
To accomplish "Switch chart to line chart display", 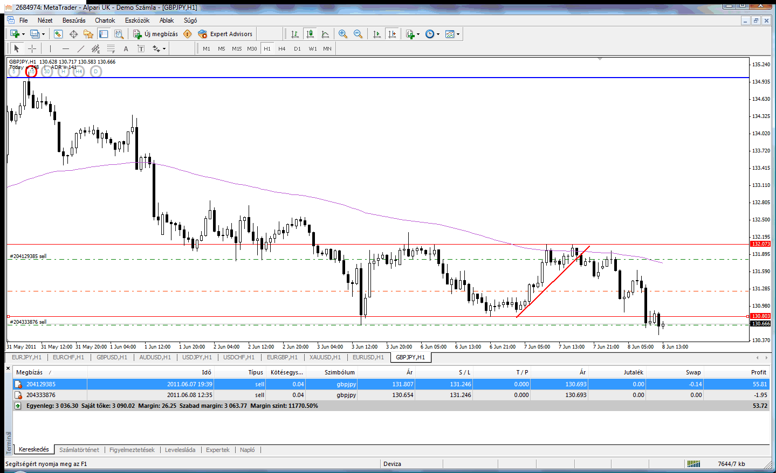I will 325,34.
